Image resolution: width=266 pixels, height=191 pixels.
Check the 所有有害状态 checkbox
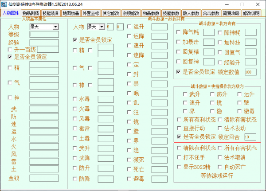[x=220, y=148]
